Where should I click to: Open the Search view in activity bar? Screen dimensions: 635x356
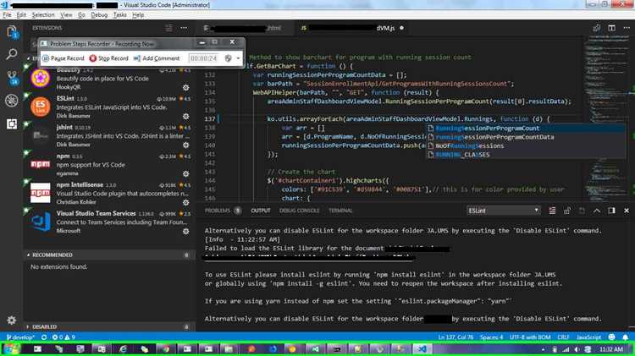[12, 54]
